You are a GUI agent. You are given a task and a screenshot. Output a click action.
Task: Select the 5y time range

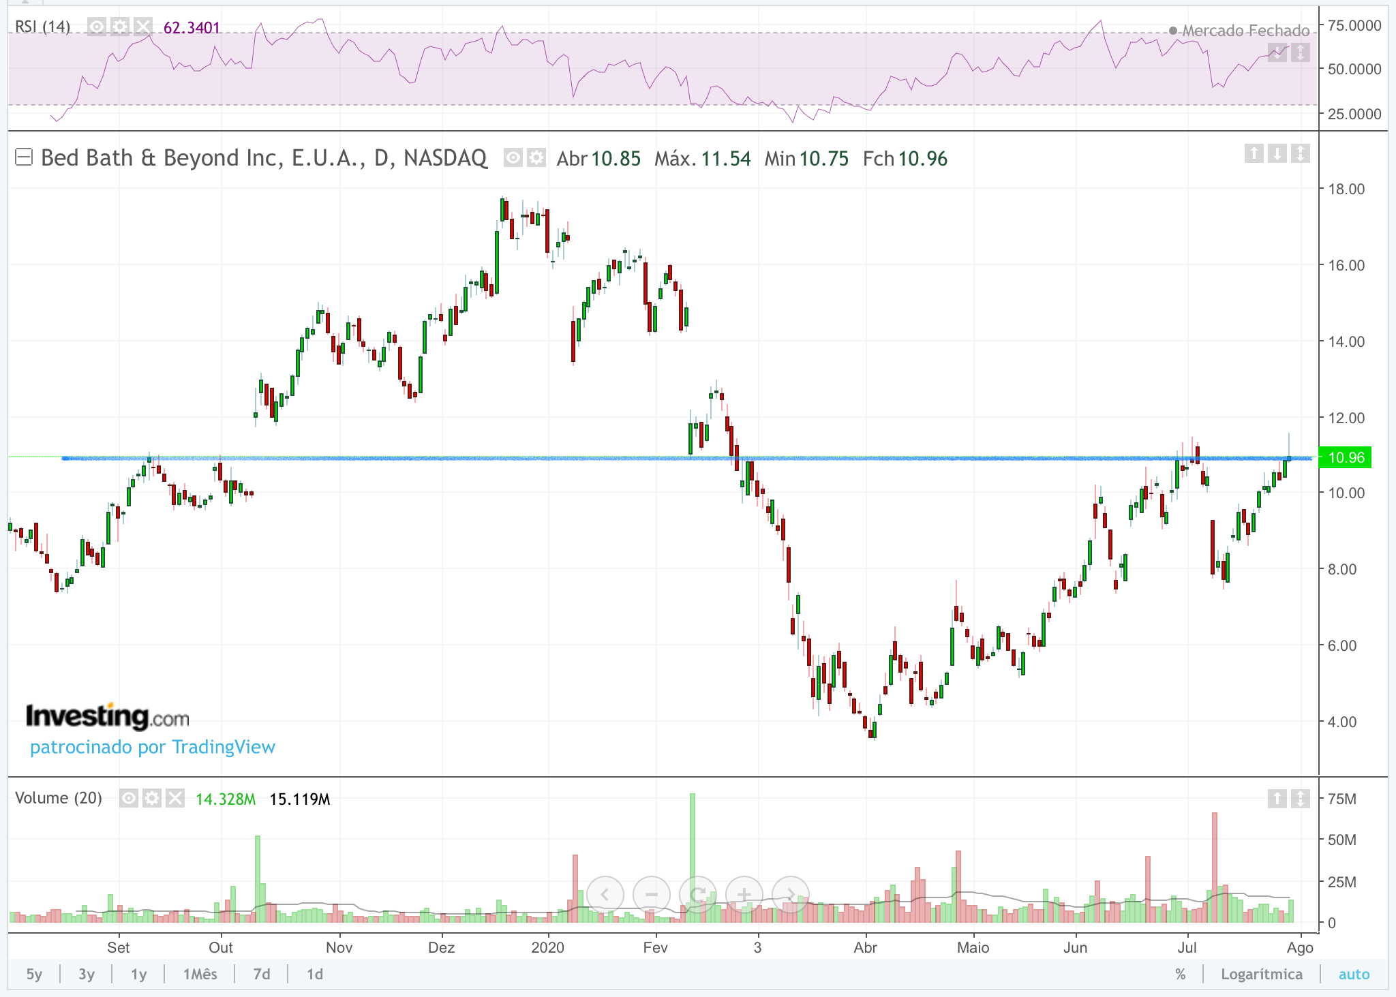pos(34,975)
